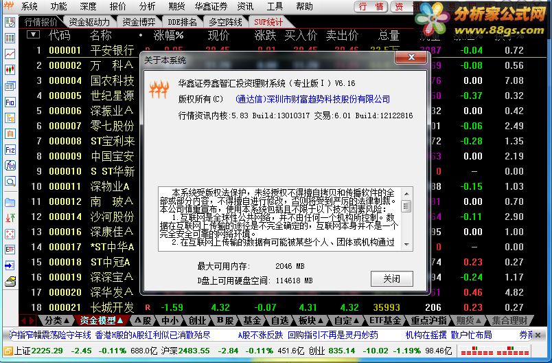Open the 华鑫证券 menu
Screen dimensions: 552x363
[x=211, y=6]
